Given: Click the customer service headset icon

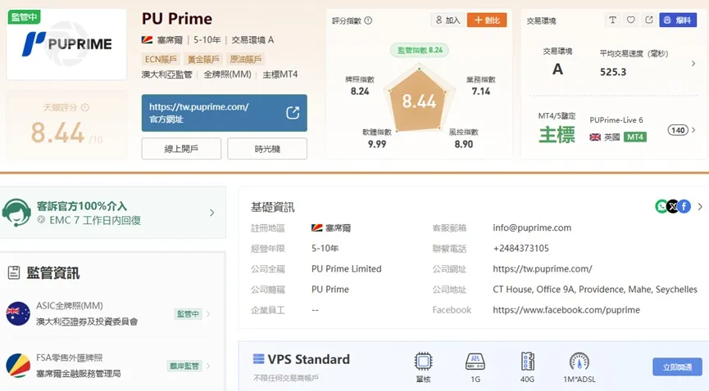Looking at the screenshot, I should (16, 213).
